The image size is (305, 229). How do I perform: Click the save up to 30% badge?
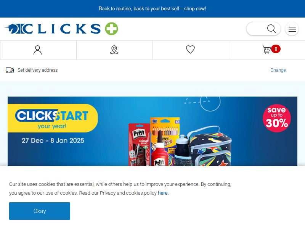tap(277, 118)
